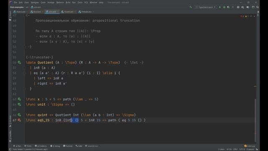
Task: Go to previous highlighted error arrow
Action: (251, 16)
